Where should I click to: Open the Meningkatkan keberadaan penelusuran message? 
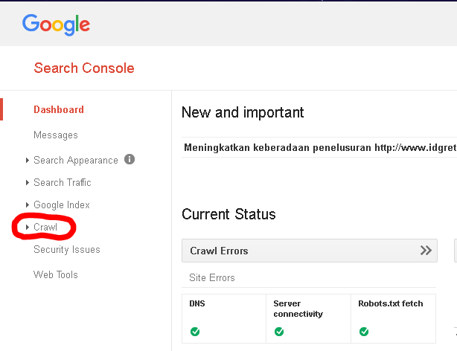(x=320, y=148)
